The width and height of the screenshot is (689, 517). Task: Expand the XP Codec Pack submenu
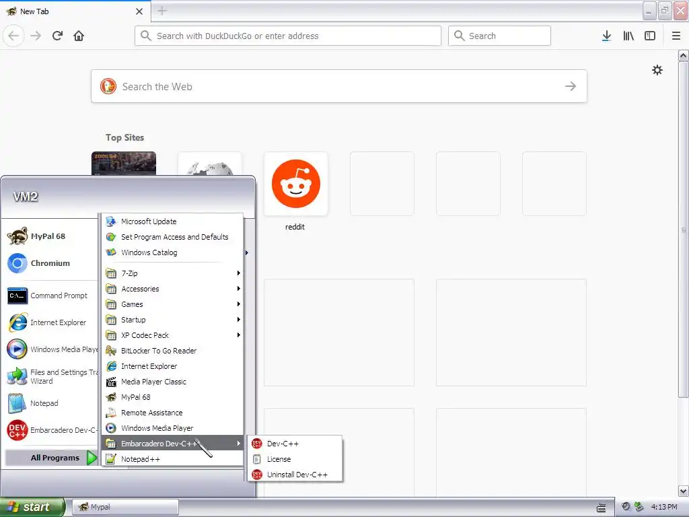(x=173, y=335)
